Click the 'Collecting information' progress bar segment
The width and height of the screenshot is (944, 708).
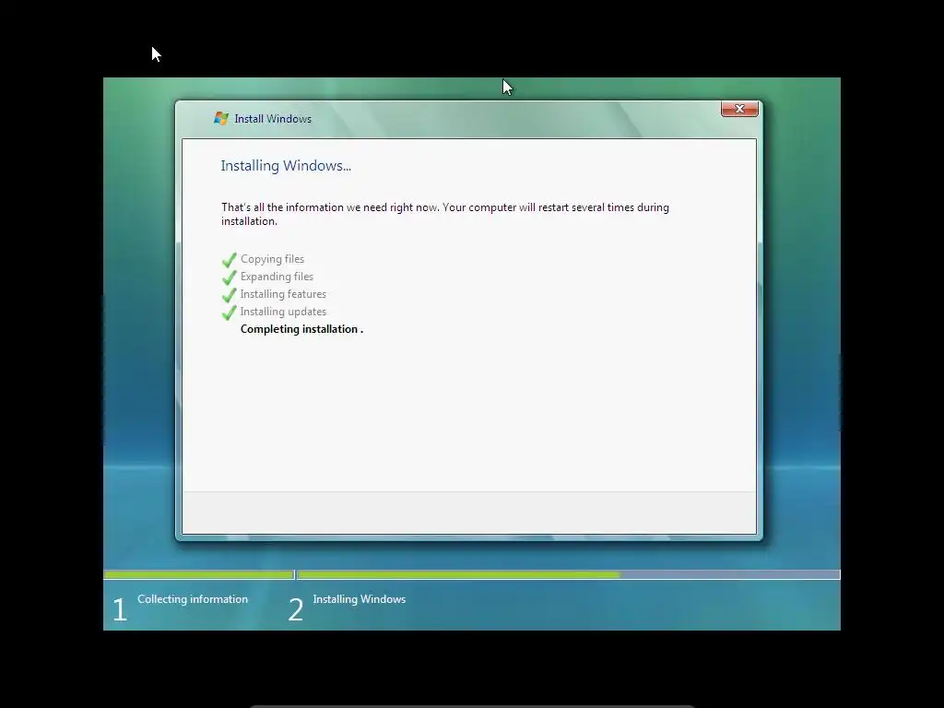199,575
